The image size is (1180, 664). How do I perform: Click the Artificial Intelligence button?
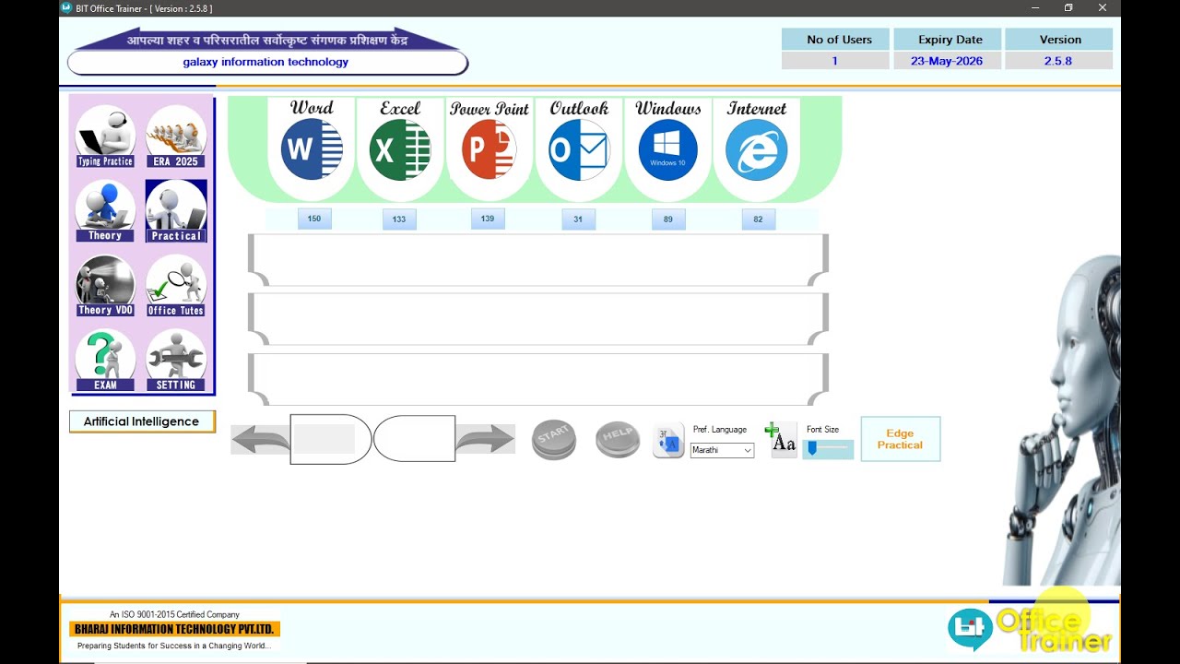(142, 421)
